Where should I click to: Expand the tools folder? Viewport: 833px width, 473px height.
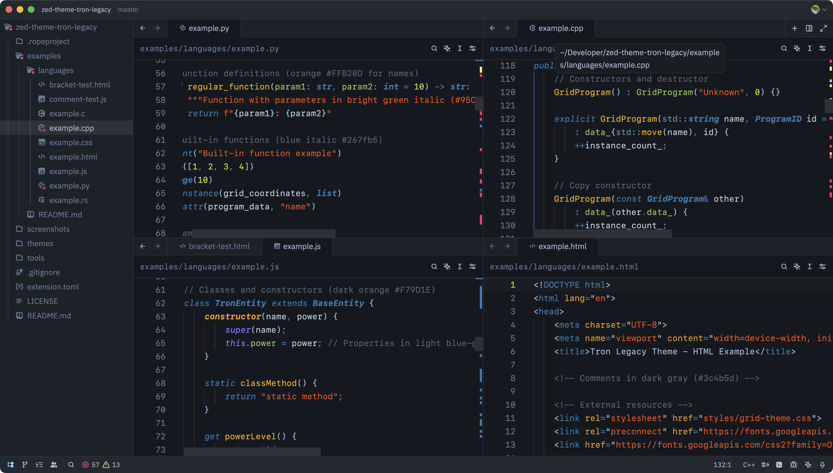pos(66,258)
